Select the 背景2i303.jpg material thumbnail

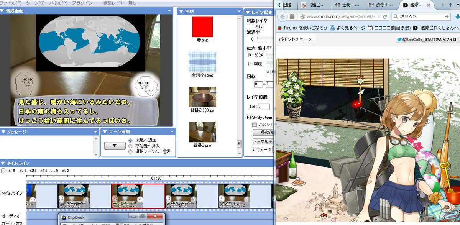tap(202, 97)
